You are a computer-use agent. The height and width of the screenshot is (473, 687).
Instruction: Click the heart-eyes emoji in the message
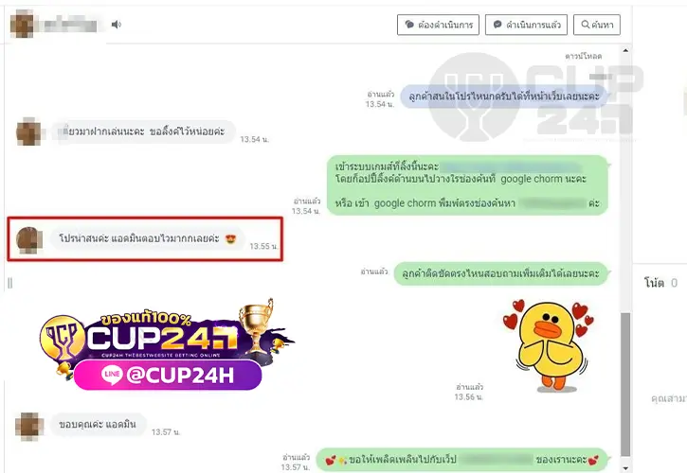230,239
